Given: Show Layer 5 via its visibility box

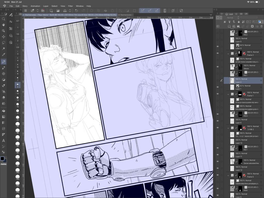Looking at the screenshot, I should click(x=218, y=40).
